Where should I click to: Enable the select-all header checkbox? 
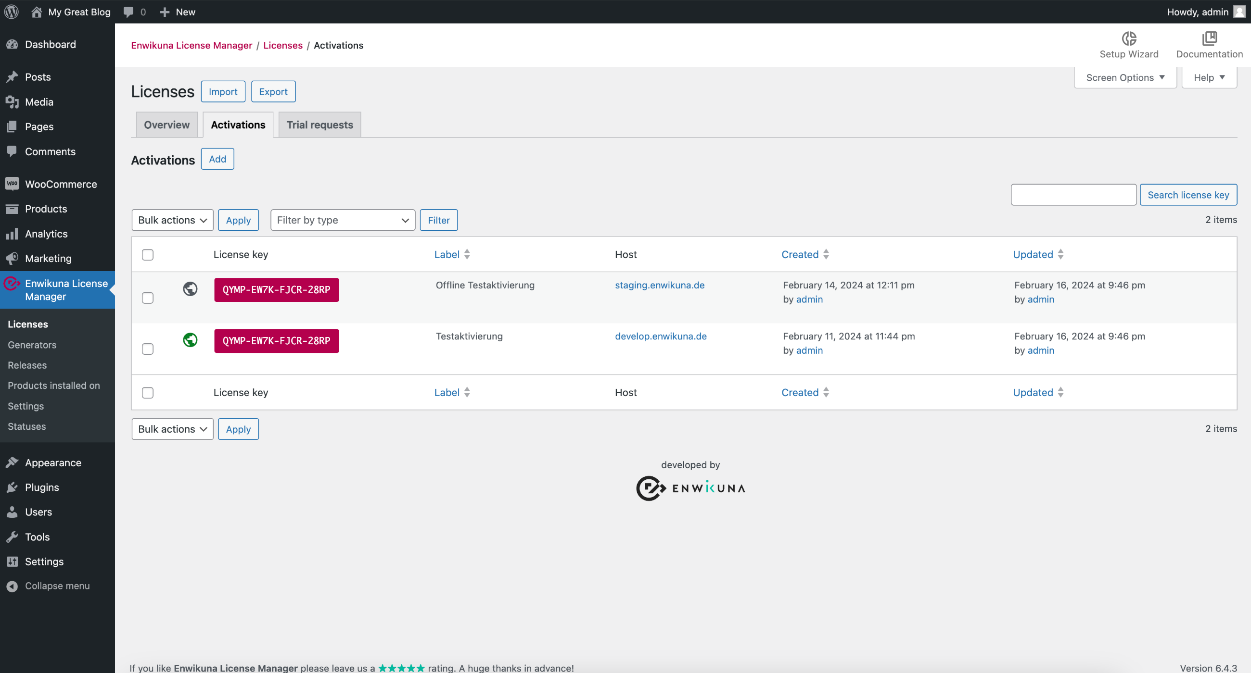[x=148, y=254]
